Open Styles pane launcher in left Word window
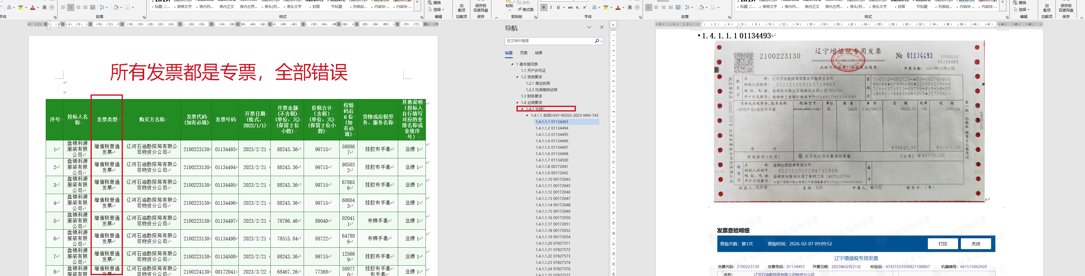Screen dimensions: 1085x276 pos(422,17)
